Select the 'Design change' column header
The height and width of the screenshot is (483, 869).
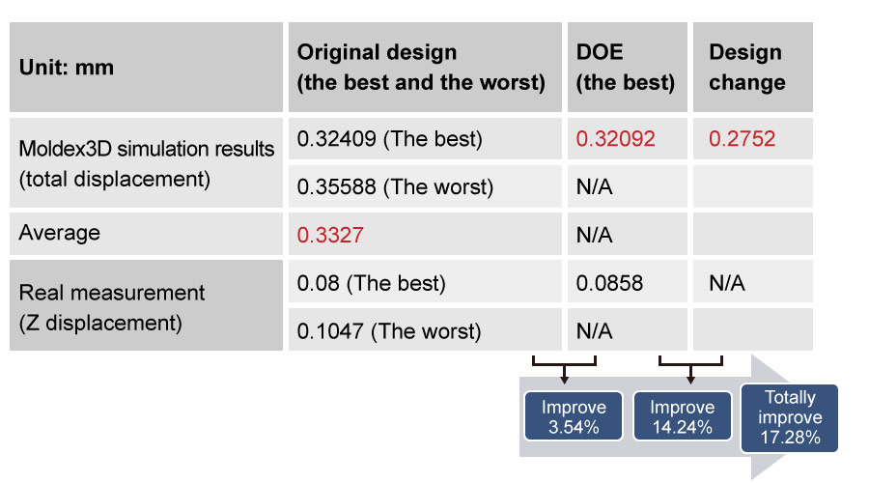coord(752,67)
